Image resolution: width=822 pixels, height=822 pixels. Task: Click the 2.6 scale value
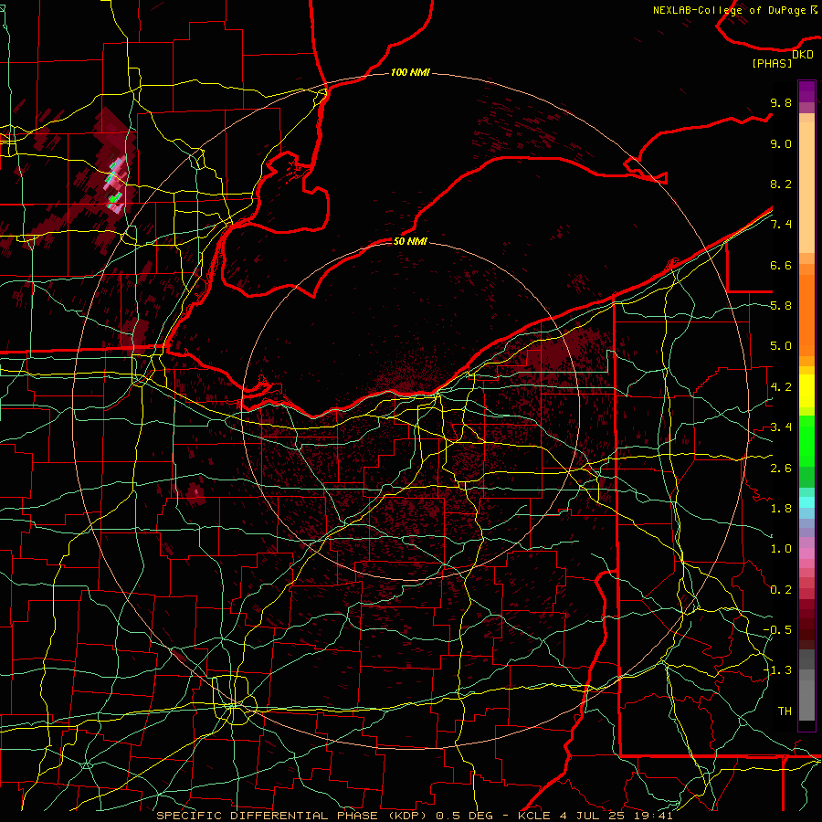click(781, 469)
